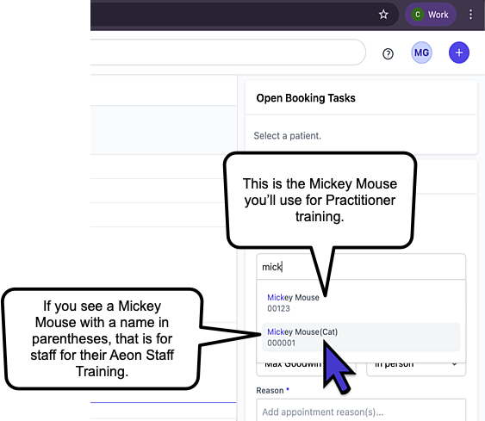Open the Work browser profile chip
This screenshot has height=421, width=485.
(x=431, y=15)
